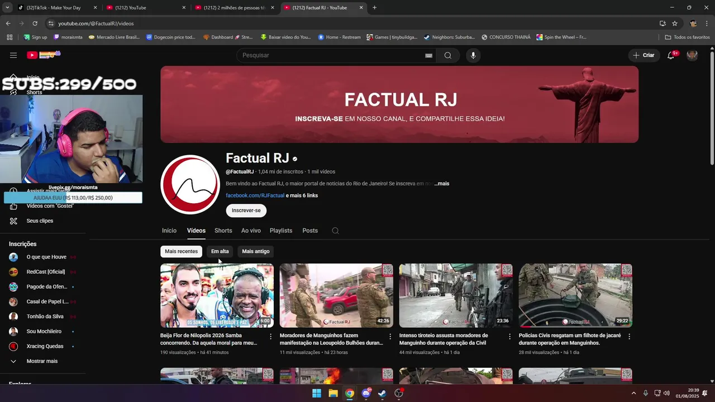Bookmark this page with star icon
715x402 pixels.
point(675,23)
